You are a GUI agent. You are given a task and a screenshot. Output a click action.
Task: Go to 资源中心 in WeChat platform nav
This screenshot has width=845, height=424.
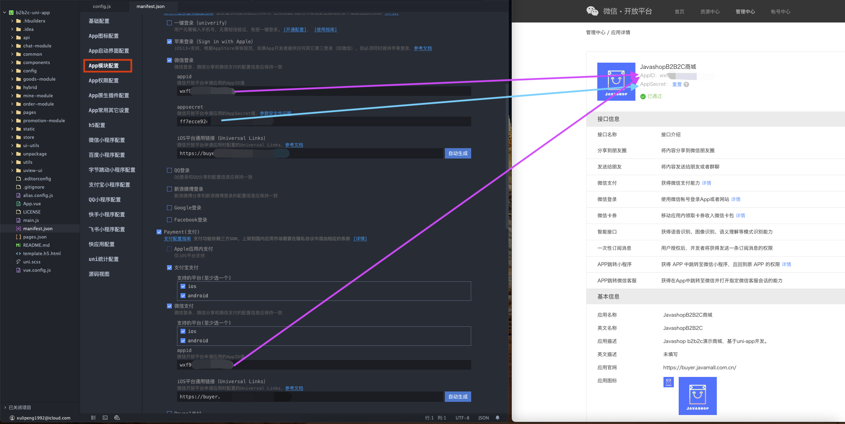pyautogui.click(x=710, y=12)
